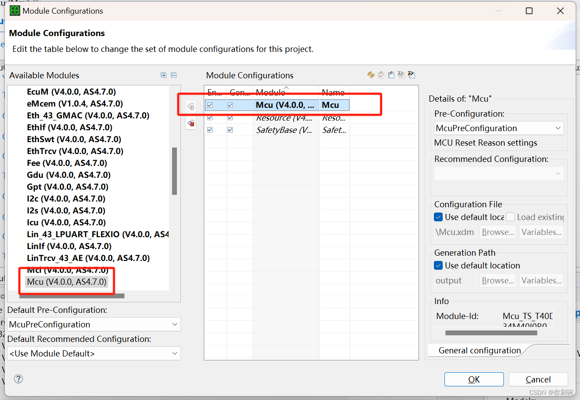Select the Resource module configuration row
The image size is (580, 400).
(277, 117)
